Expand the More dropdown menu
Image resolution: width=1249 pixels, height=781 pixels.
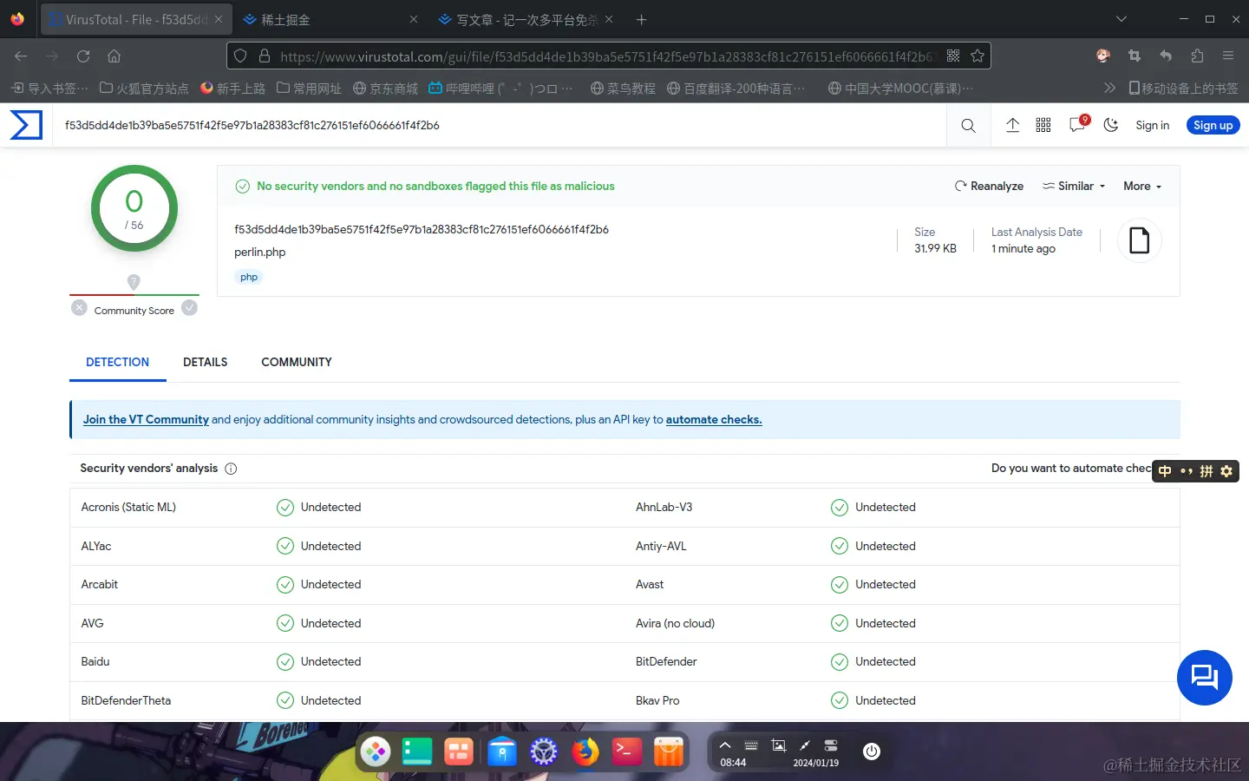coord(1141,186)
